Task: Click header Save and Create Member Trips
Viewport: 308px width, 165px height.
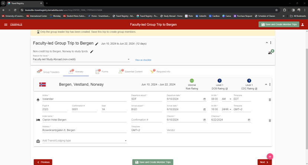Action: coord(279,24)
